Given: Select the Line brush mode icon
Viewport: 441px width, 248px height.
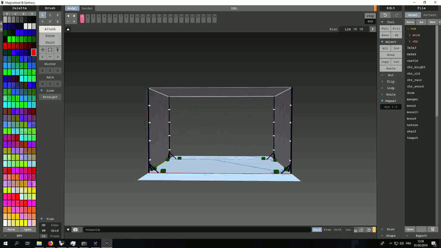Looking at the screenshot, I should pos(43,15).
